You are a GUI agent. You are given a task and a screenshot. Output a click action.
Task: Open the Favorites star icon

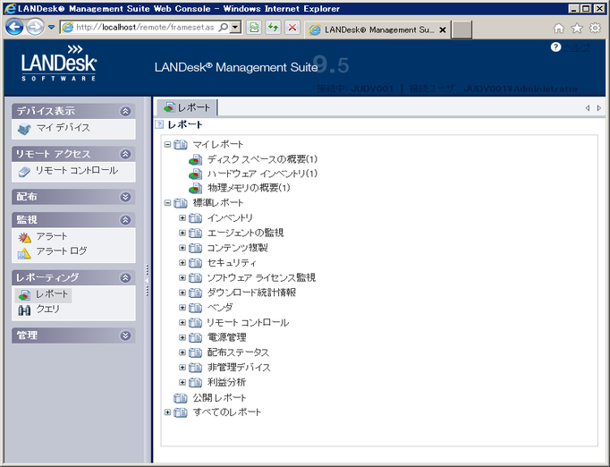577,28
